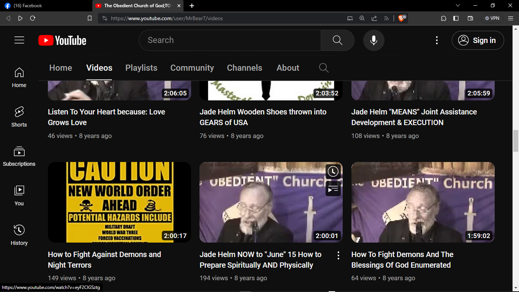
Task: Open Subscriptions from the sidebar
Action: pos(19,156)
